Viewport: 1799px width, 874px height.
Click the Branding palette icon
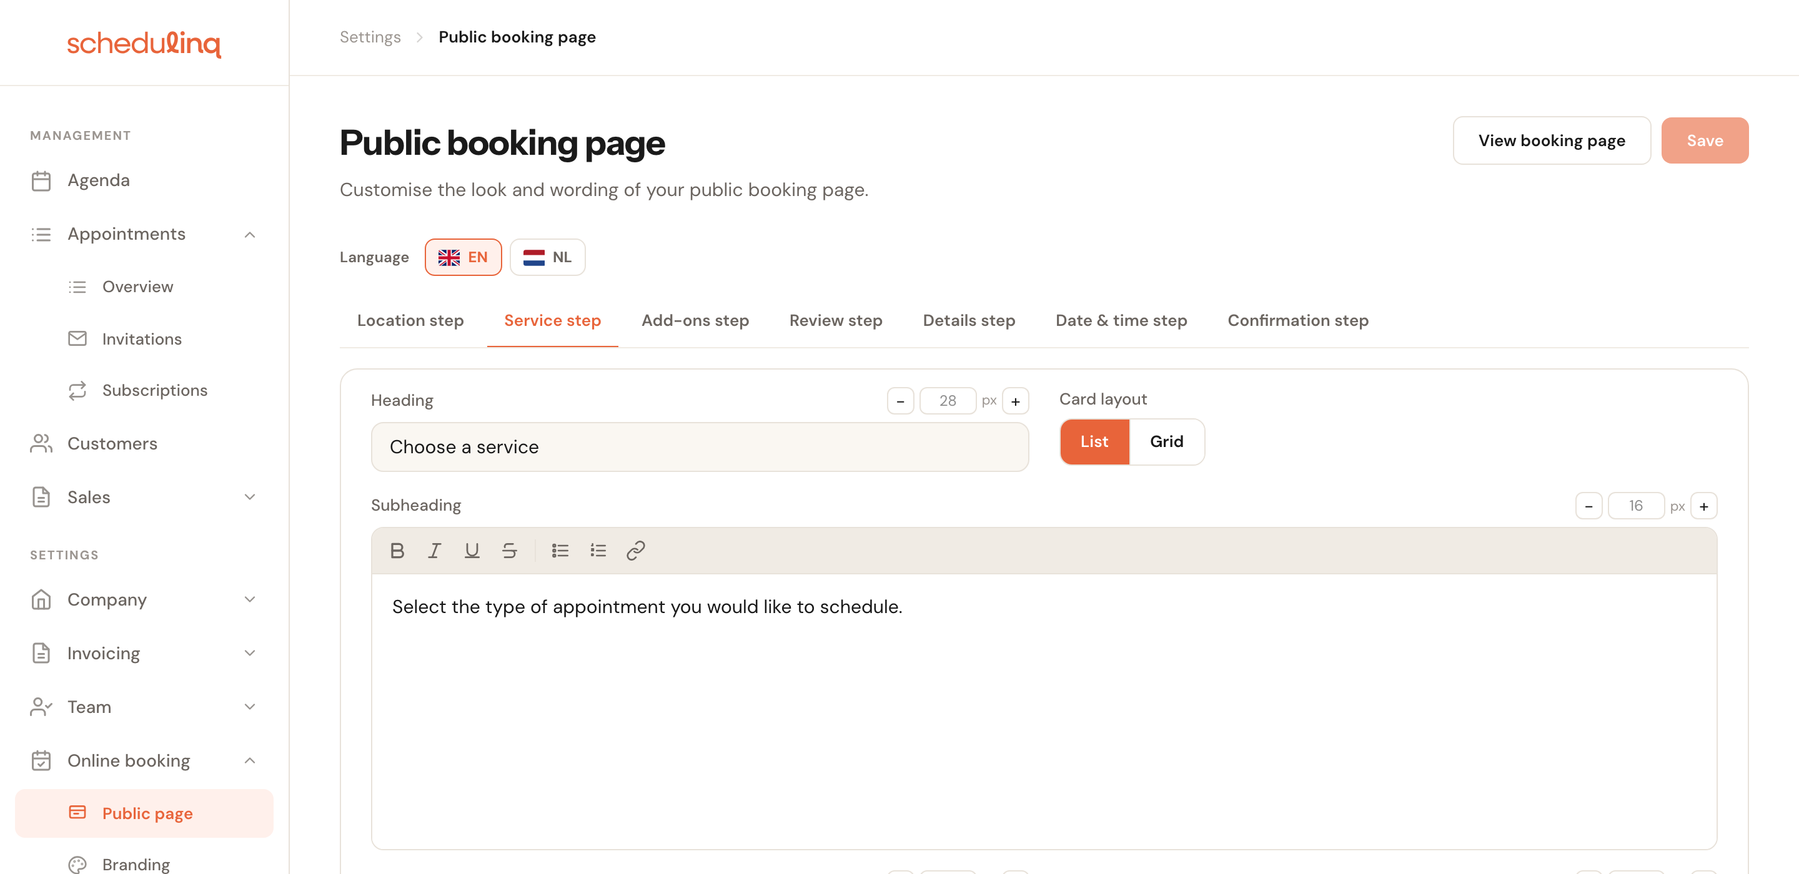click(77, 864)
